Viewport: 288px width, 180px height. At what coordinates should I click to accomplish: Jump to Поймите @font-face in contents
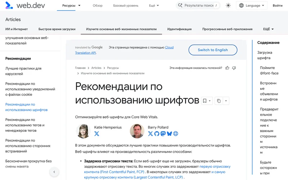pyautogui.click(x=269, y=70)
